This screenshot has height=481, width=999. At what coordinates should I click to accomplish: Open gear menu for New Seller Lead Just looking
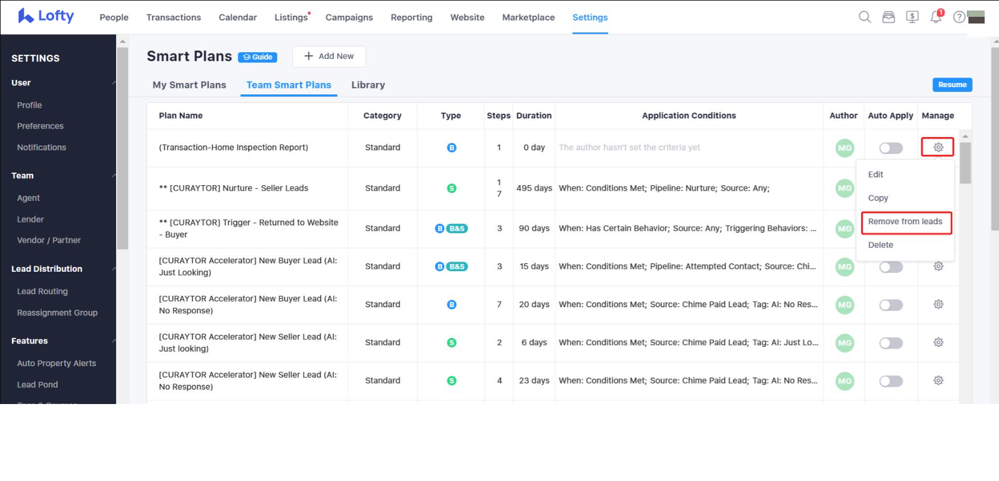(x=938, y=342)
